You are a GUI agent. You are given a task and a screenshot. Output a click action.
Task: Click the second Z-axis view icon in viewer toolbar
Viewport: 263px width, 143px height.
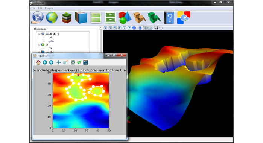tap(129, 28)
